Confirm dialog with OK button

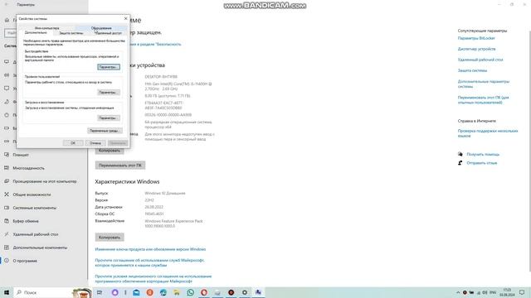(73, 143)
